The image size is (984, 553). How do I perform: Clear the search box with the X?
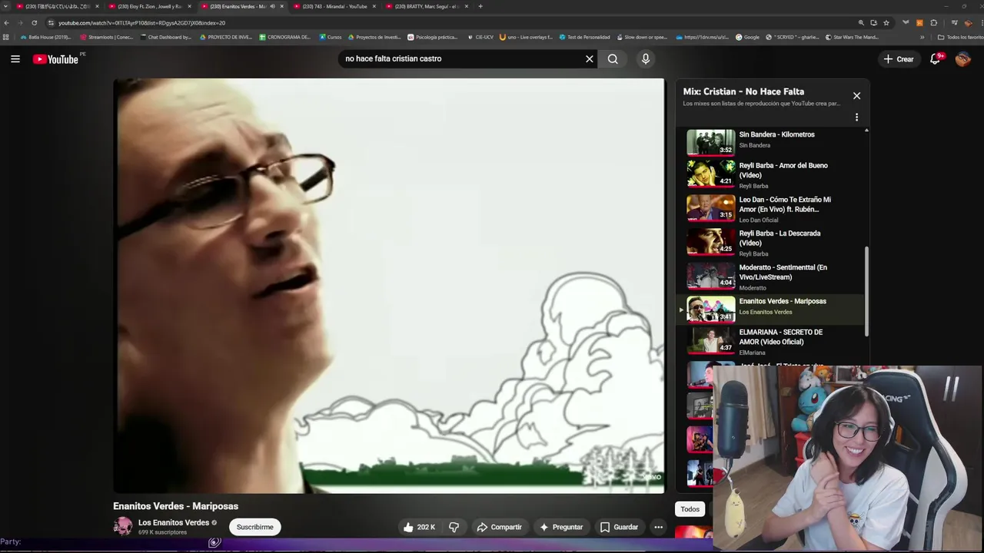coord(590,58)
